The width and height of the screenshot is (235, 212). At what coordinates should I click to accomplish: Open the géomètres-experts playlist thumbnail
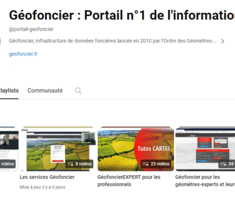point(205,150)
